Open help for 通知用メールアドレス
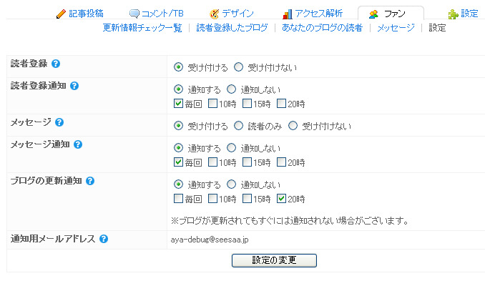The image size is (485, 281). point(104,239)
